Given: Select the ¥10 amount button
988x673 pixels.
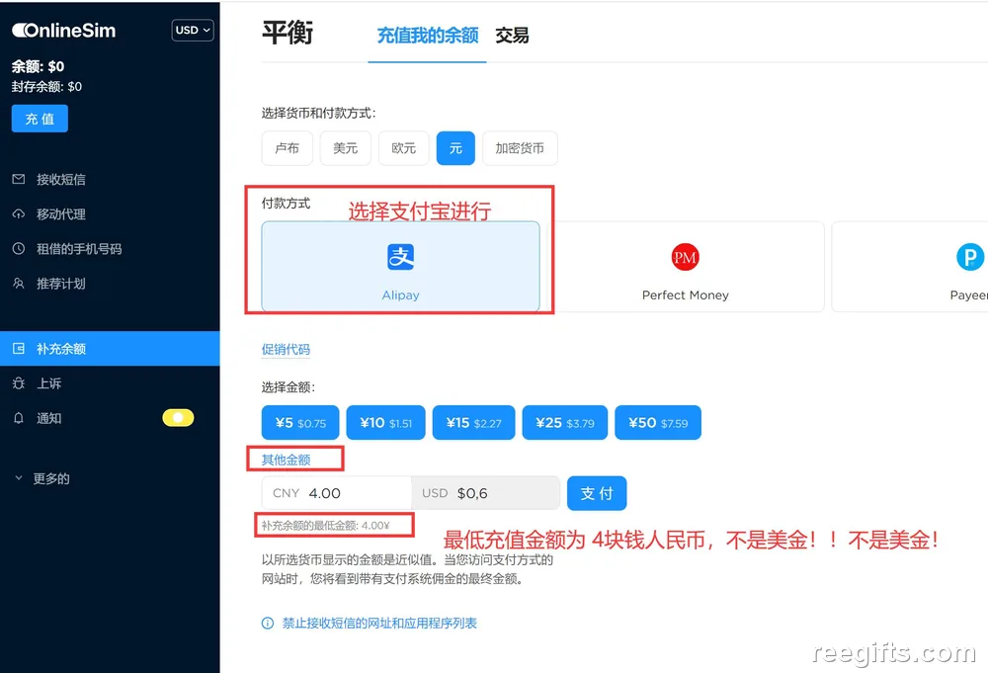Looking at the screenshot, I should coord(385,423).
